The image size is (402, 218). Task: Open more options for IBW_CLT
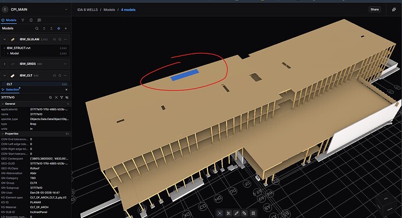(65, 76)
